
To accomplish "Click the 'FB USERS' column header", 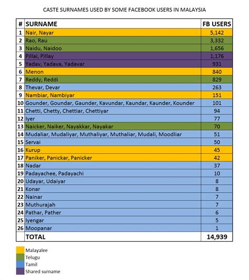I will point(217,24).
